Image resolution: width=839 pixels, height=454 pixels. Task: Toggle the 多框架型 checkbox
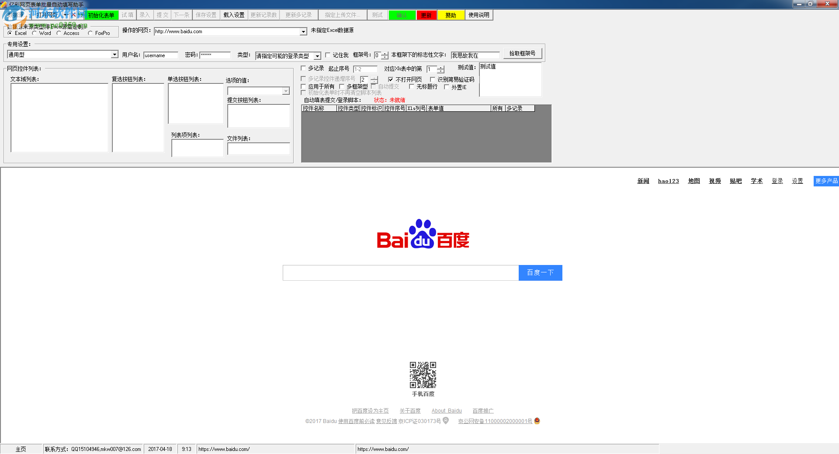(x=342, y=86)
